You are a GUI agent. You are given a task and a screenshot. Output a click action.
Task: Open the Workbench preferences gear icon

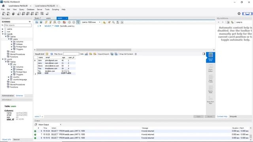[x=239, y=14]
